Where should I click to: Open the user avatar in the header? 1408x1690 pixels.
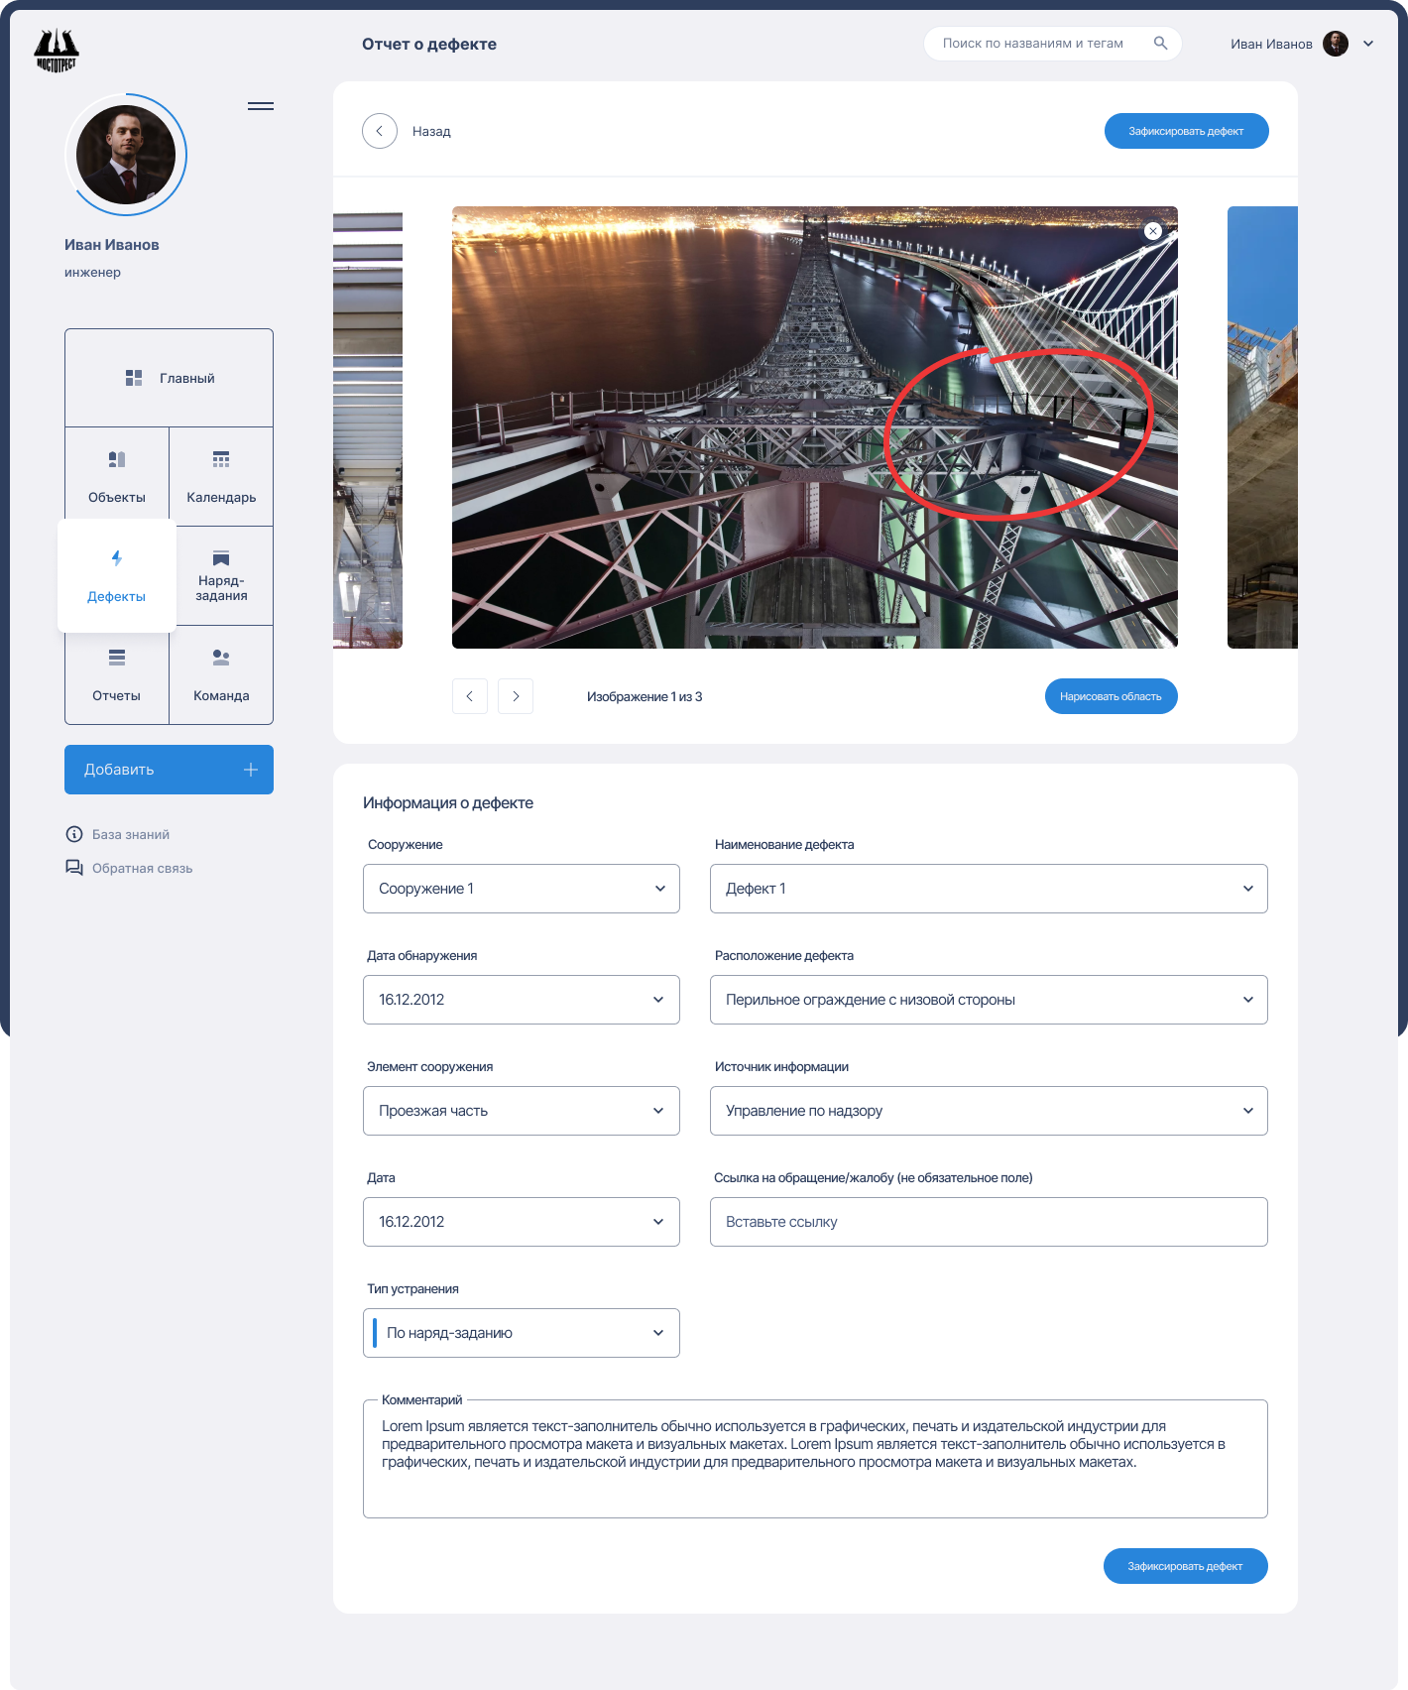1336,44
